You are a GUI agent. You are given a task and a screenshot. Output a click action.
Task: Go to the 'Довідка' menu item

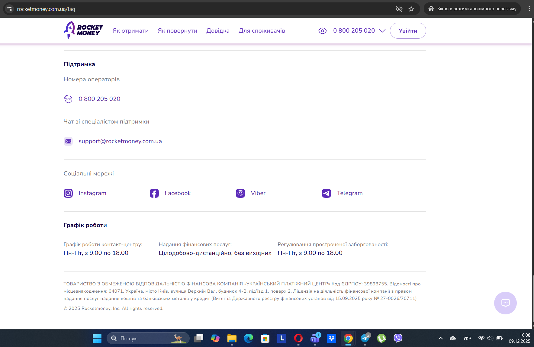(x=218, y=31)
